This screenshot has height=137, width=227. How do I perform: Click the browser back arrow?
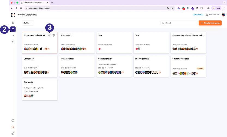pyautogui.click(x=12, y=8)
